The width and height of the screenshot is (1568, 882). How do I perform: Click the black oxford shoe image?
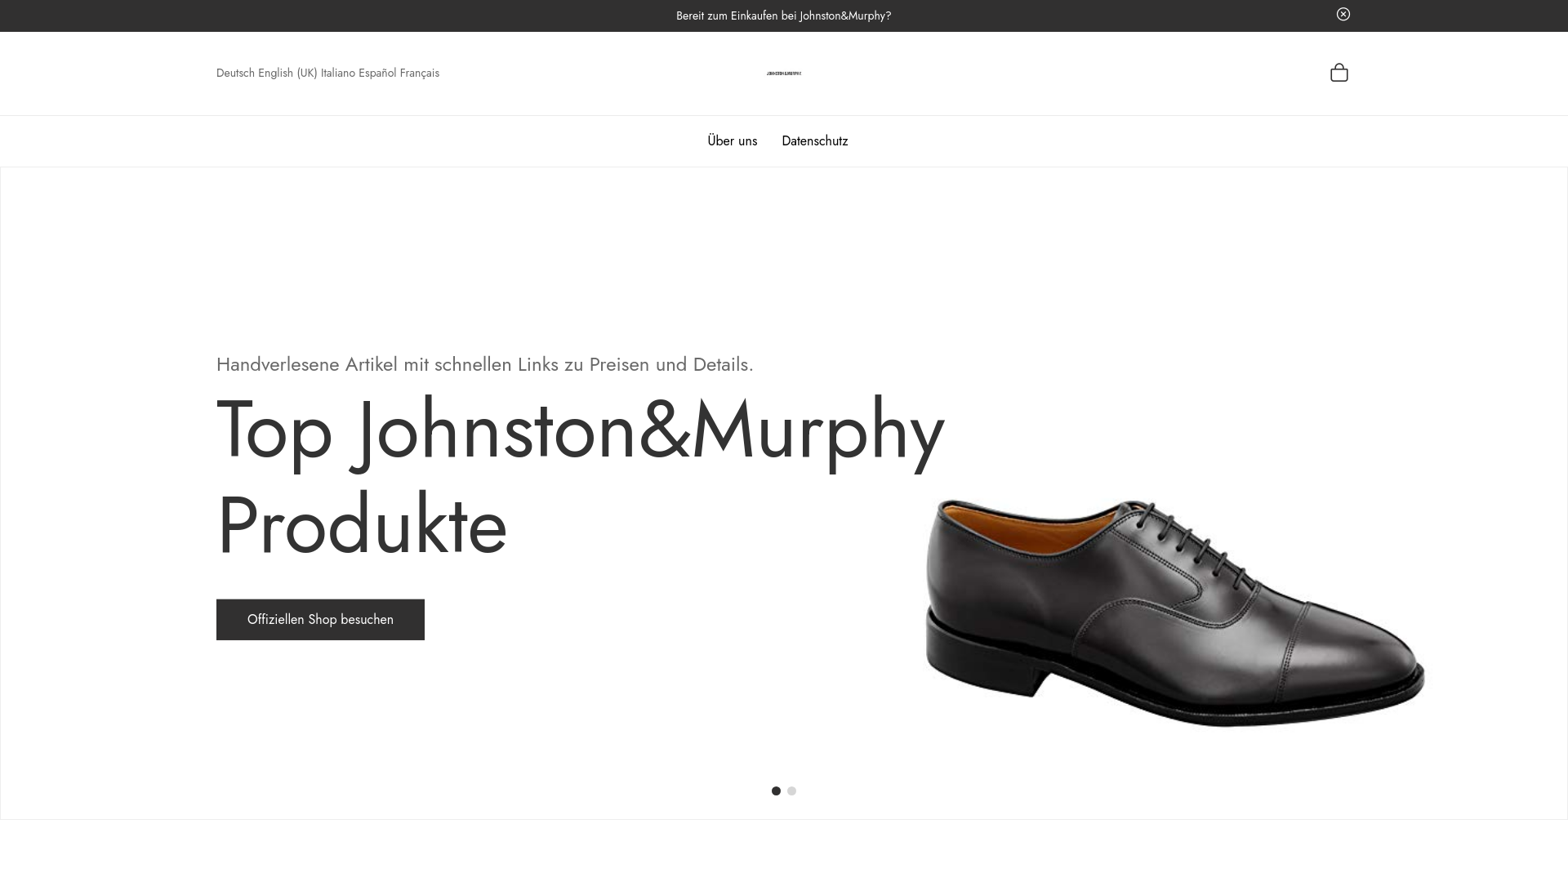1174,612
